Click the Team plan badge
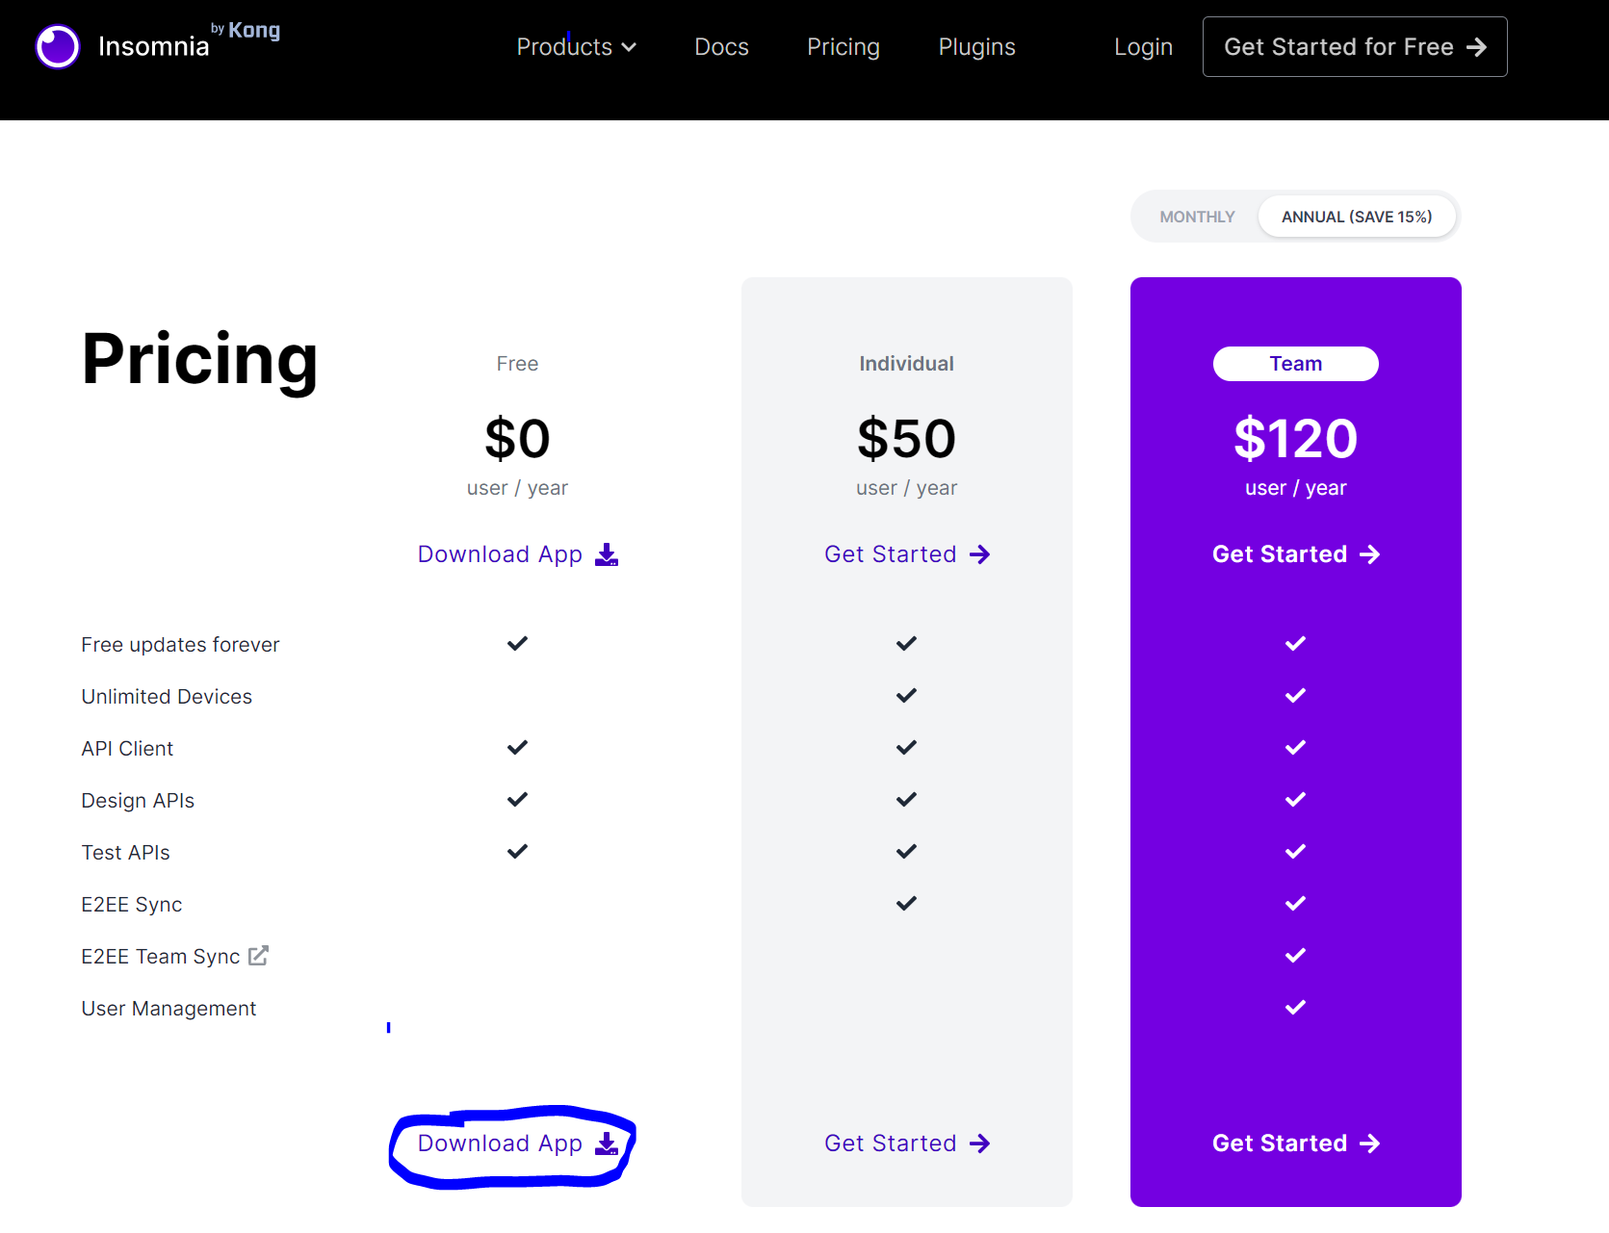The width and height of the screenshot is (1609, 1233). pyautogui.click(x=1296, y=364)
